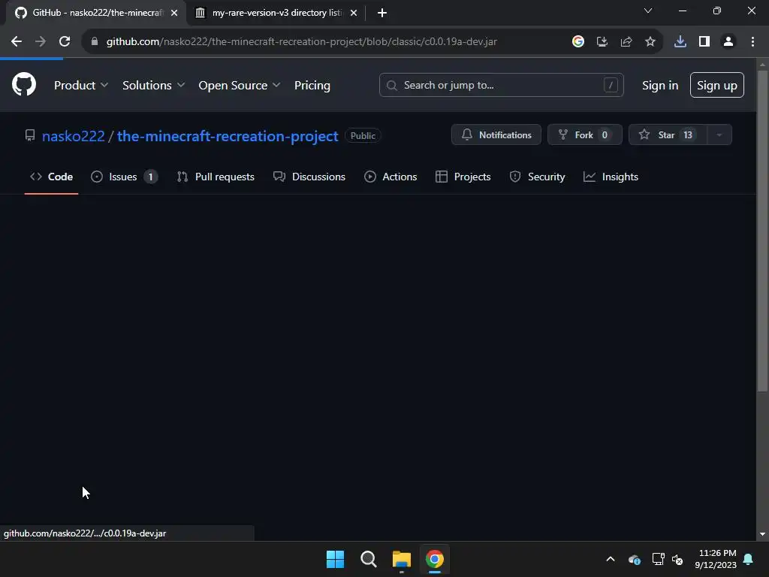The height and width of the screenshot is (577, 769).
Task: Click the OneDrive cloud tray icon
Action: click(x=634, y=559)
